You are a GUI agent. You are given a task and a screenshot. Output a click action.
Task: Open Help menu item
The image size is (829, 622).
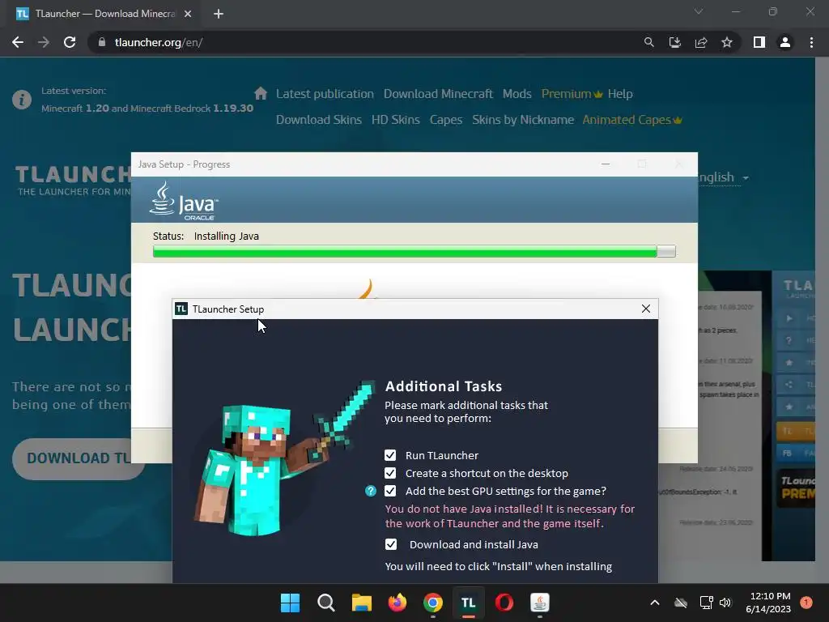pyautogui.click(x=620, y=94)
